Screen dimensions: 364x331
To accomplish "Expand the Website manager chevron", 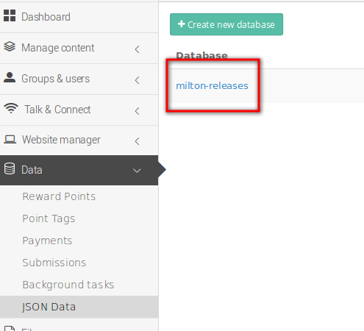I will point(138,141).
